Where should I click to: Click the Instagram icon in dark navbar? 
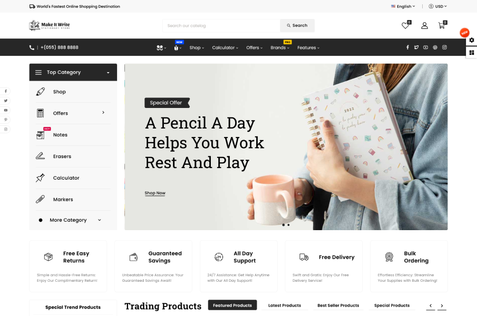coord(444,47)
